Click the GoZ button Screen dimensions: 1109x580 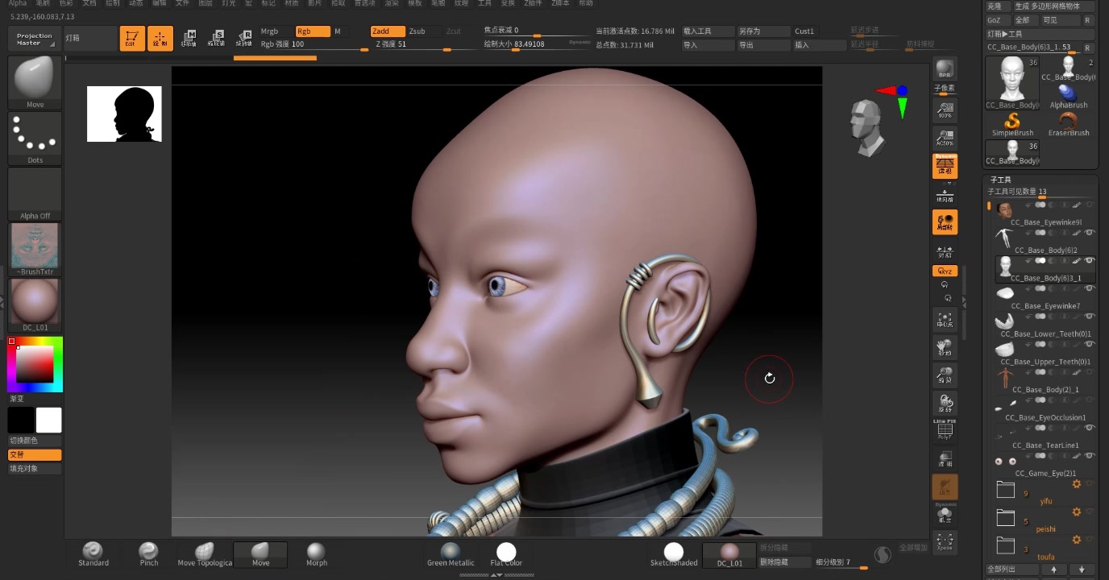(997, 20)
